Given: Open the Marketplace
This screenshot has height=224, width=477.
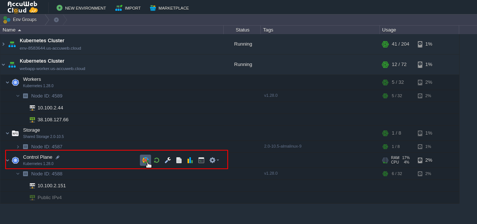Looking at the screenshot, I should tap(169, 8).
